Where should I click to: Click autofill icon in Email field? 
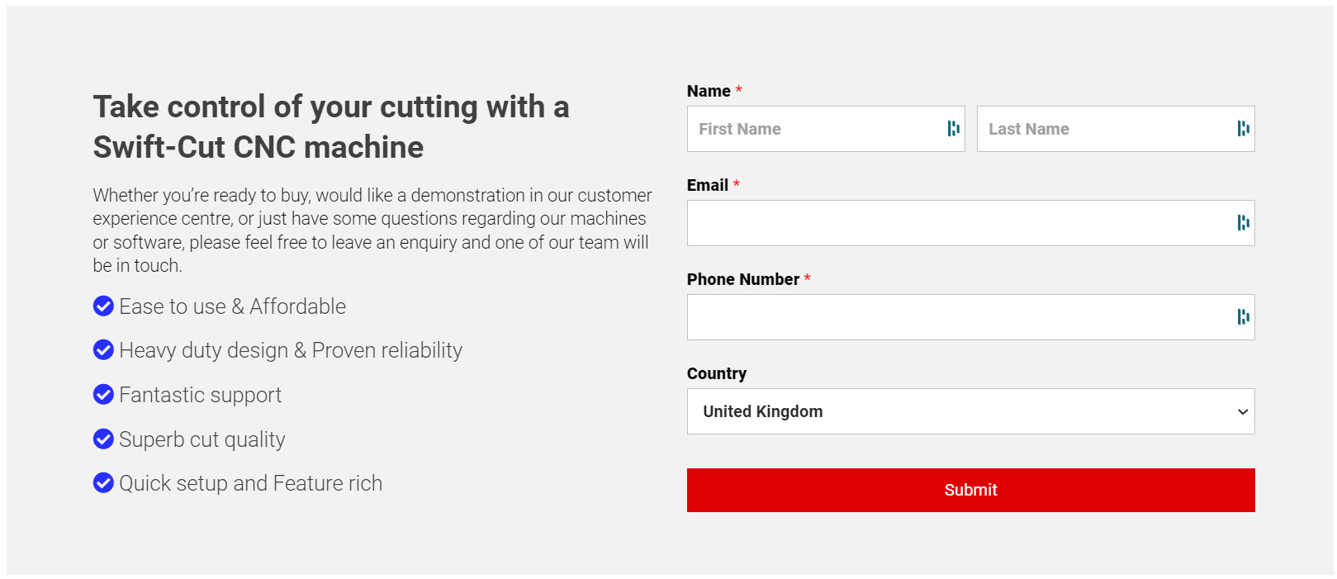[x=1243, y=223]
